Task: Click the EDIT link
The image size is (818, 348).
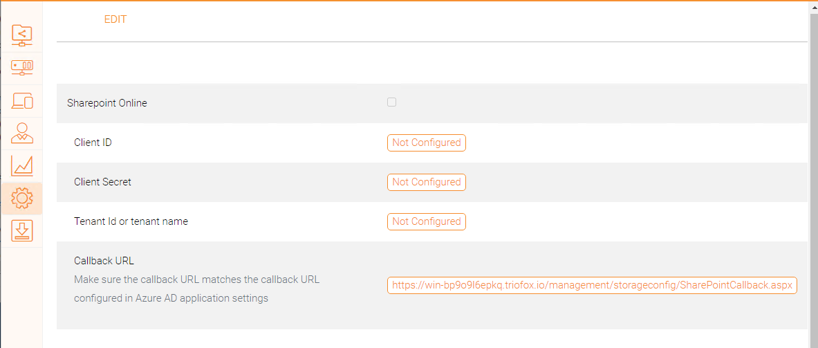Action: (x=115, y=19)
